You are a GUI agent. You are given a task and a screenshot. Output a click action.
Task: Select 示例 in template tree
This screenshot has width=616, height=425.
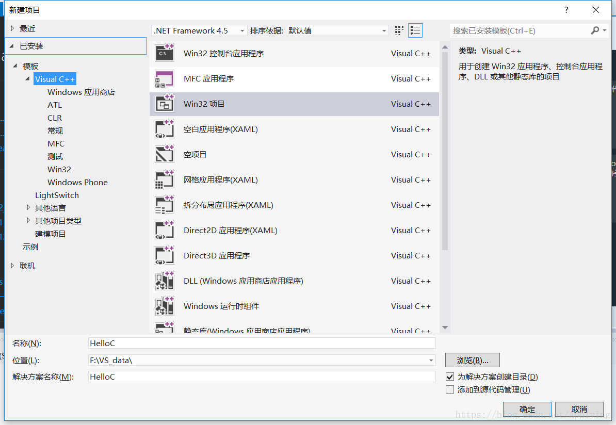tap(30, 247)
